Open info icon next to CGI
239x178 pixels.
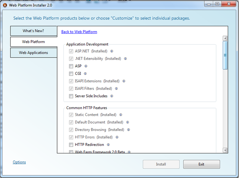[85, 74]
